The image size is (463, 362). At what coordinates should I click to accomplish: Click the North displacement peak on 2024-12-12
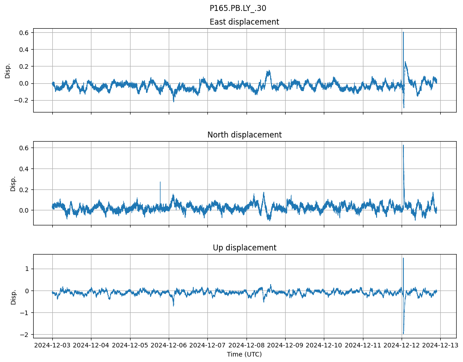[403, 146]
